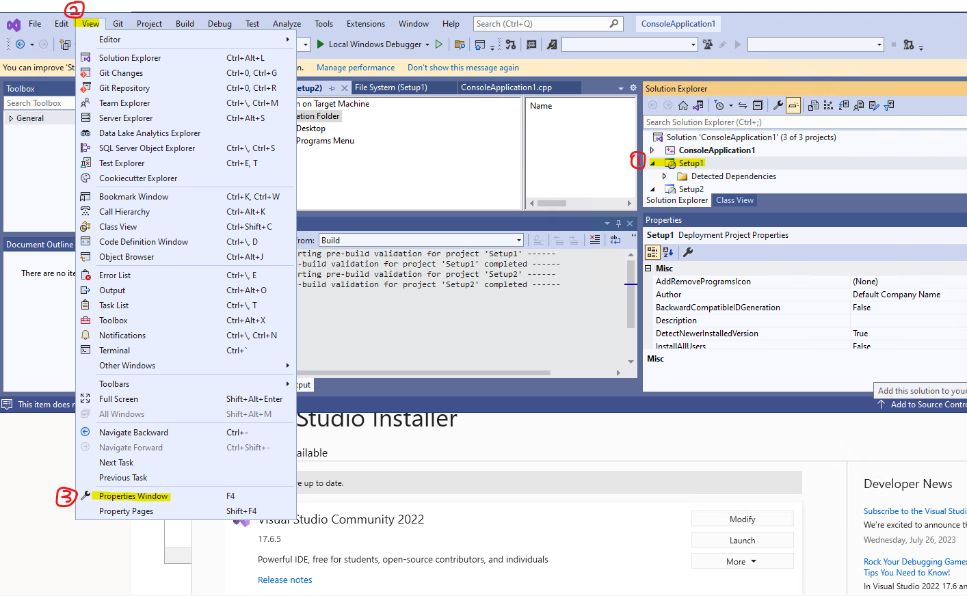
Task: Switch views icon in Solution Explorer
Action: click(x=698, y=105)
